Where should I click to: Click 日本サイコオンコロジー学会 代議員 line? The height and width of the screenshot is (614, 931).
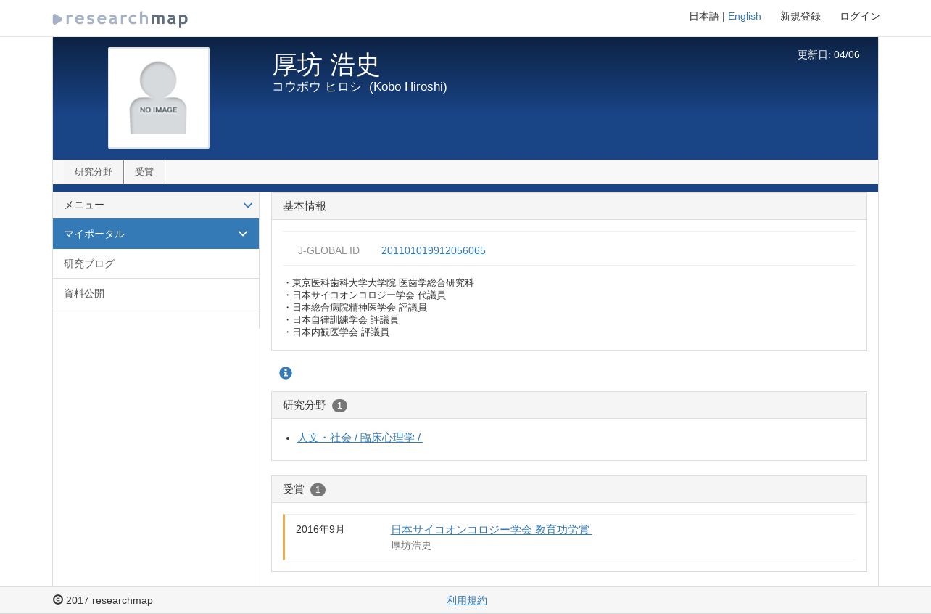(365, 295)
